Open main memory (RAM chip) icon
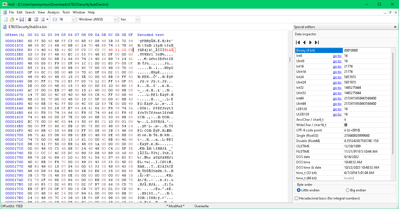The image size is (399, 209). coord(30,19)
